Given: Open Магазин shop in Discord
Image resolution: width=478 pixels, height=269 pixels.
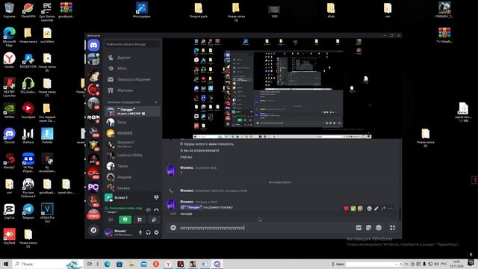Looking at the screenshot, I should tap(133, 90).
